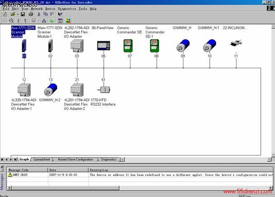The width and height of the screenshot is (275, 197).
Task: Click the Description column header
Action: tap(181, 170)
